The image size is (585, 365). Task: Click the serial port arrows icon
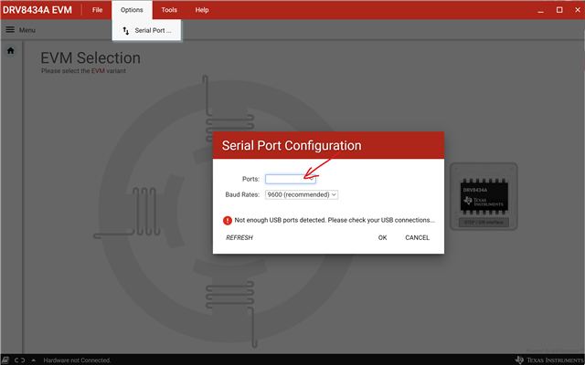[x=126, y=30]
